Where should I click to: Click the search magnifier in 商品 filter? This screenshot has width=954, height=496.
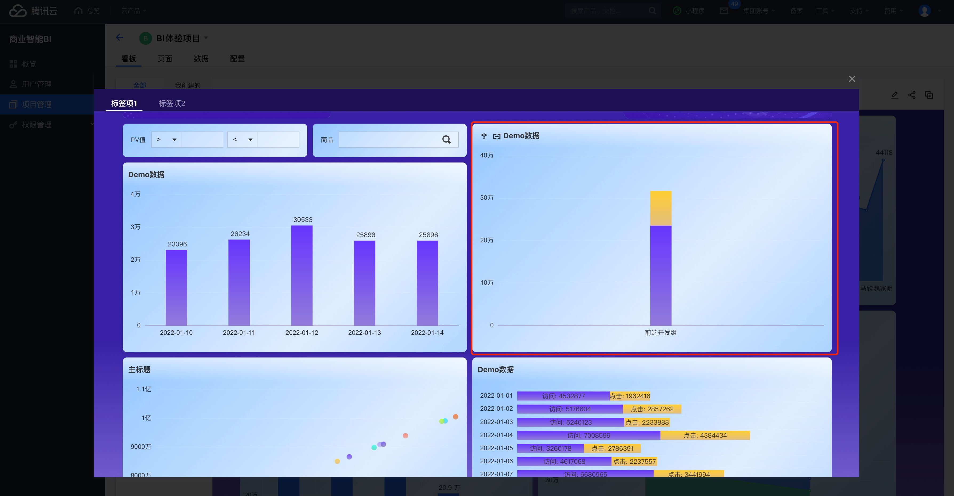pyautogui.click(x=446, y=139)
